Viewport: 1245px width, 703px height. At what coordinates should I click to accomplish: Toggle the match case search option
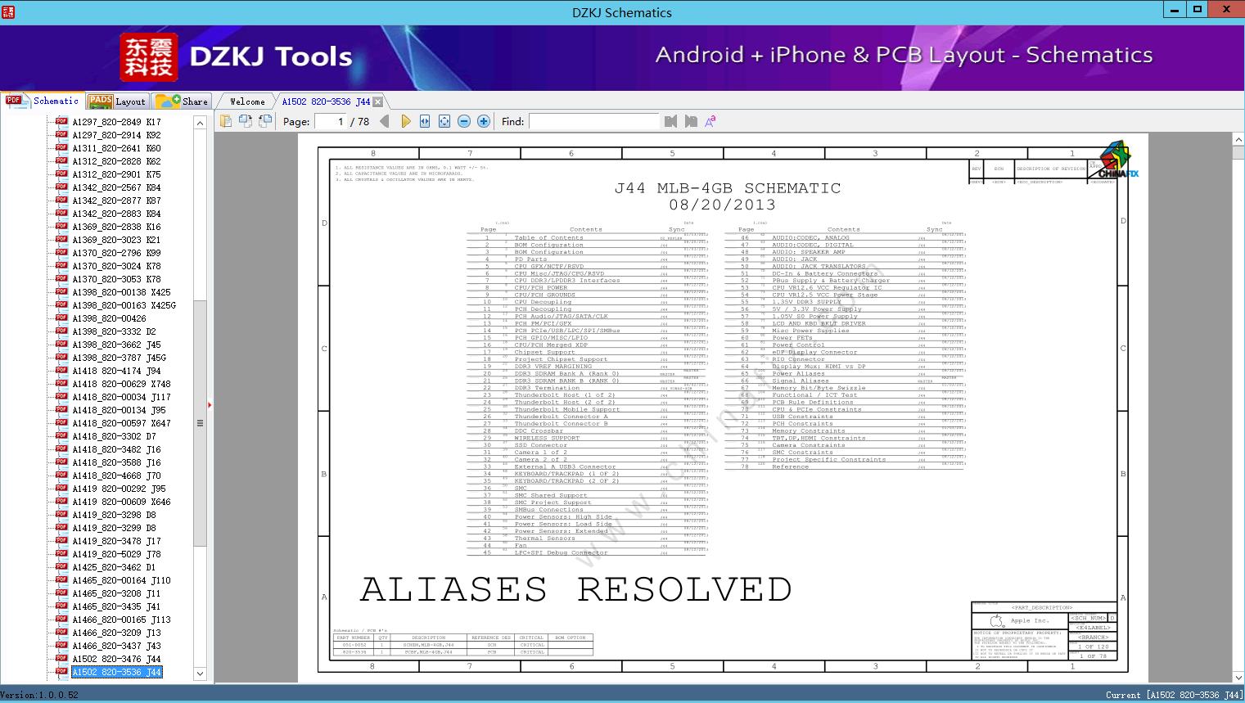point(710,121)
